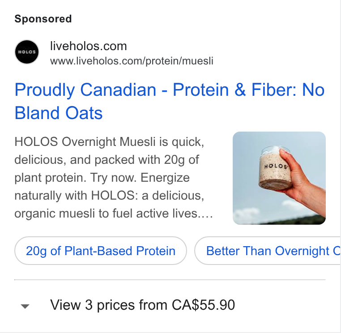The width and height of the screenshot is (341, 333).
Task: Open the Proudly Canadian ad headline
Action: tap(170, 101)
